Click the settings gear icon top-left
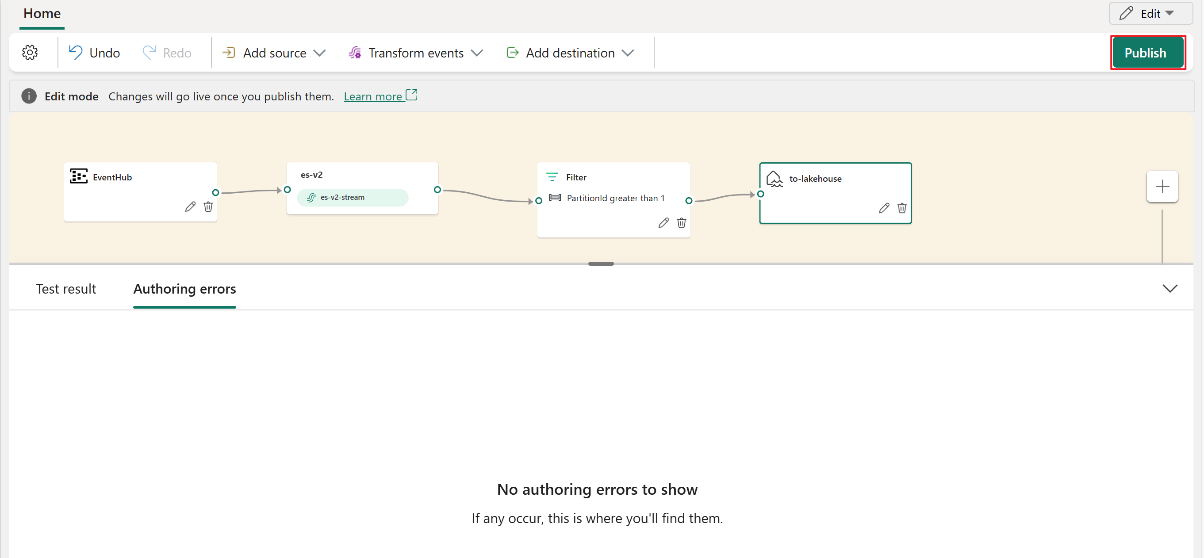The height and width of the screenshot is (558, 1204). (30, 52)
